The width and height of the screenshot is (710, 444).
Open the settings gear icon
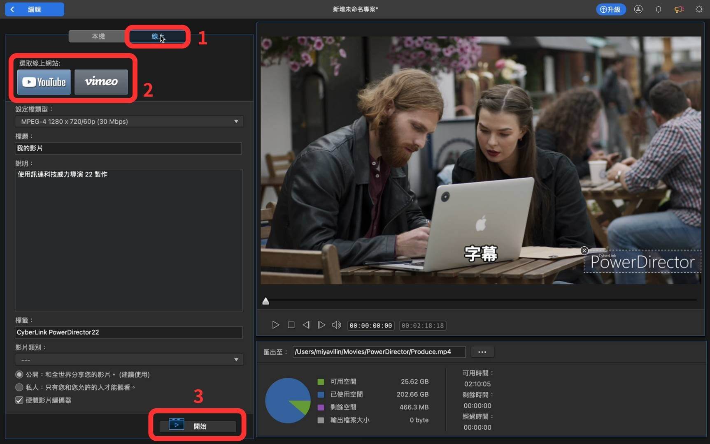(699, 9)
